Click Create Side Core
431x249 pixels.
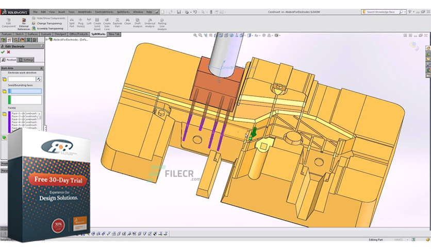107,24
